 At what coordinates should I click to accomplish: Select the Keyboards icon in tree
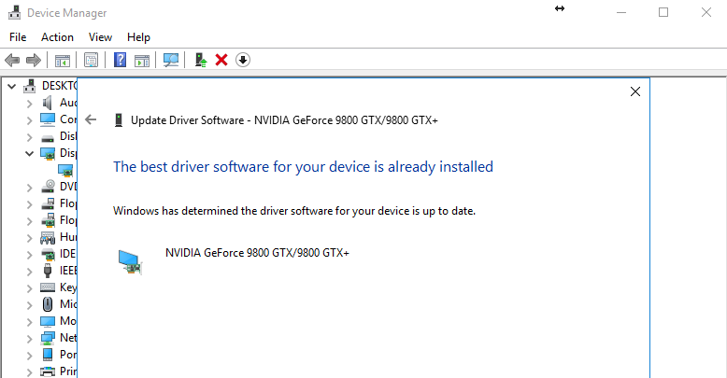48,287
